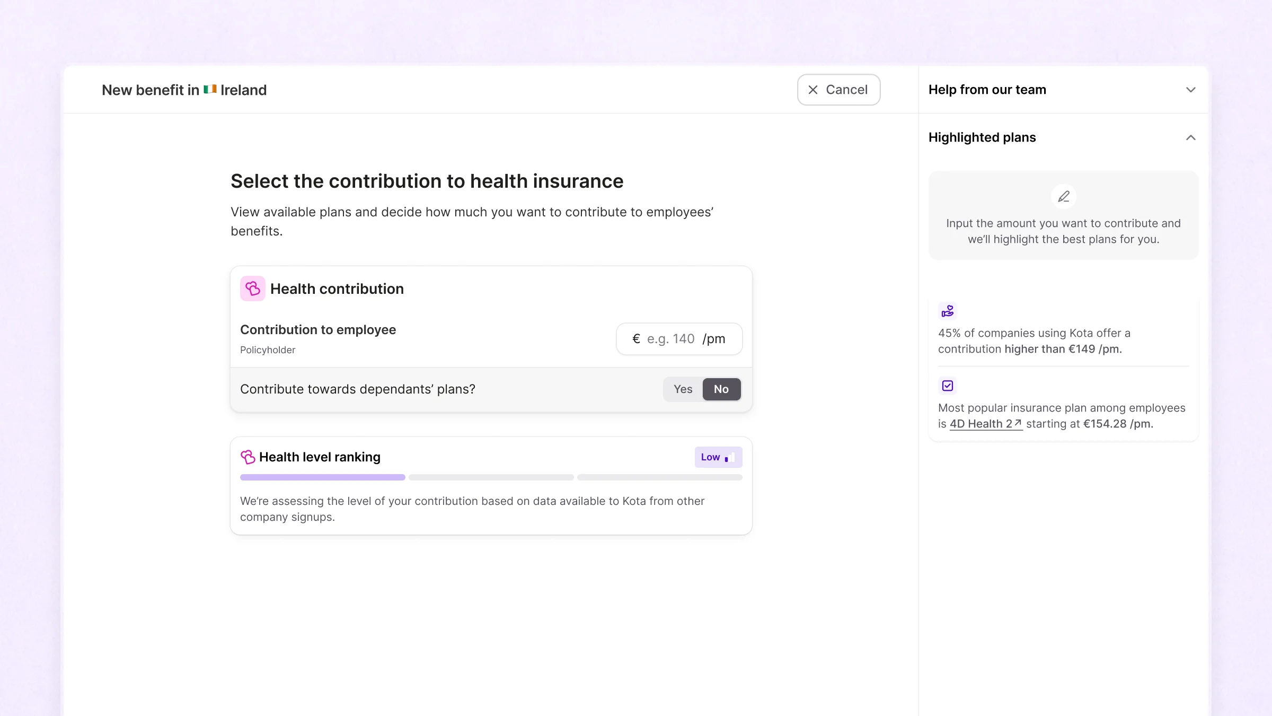Collapse the Highlighted plans section
Image resolution: width=1272 pixels, height=716 pixels.
point(1190,138)
